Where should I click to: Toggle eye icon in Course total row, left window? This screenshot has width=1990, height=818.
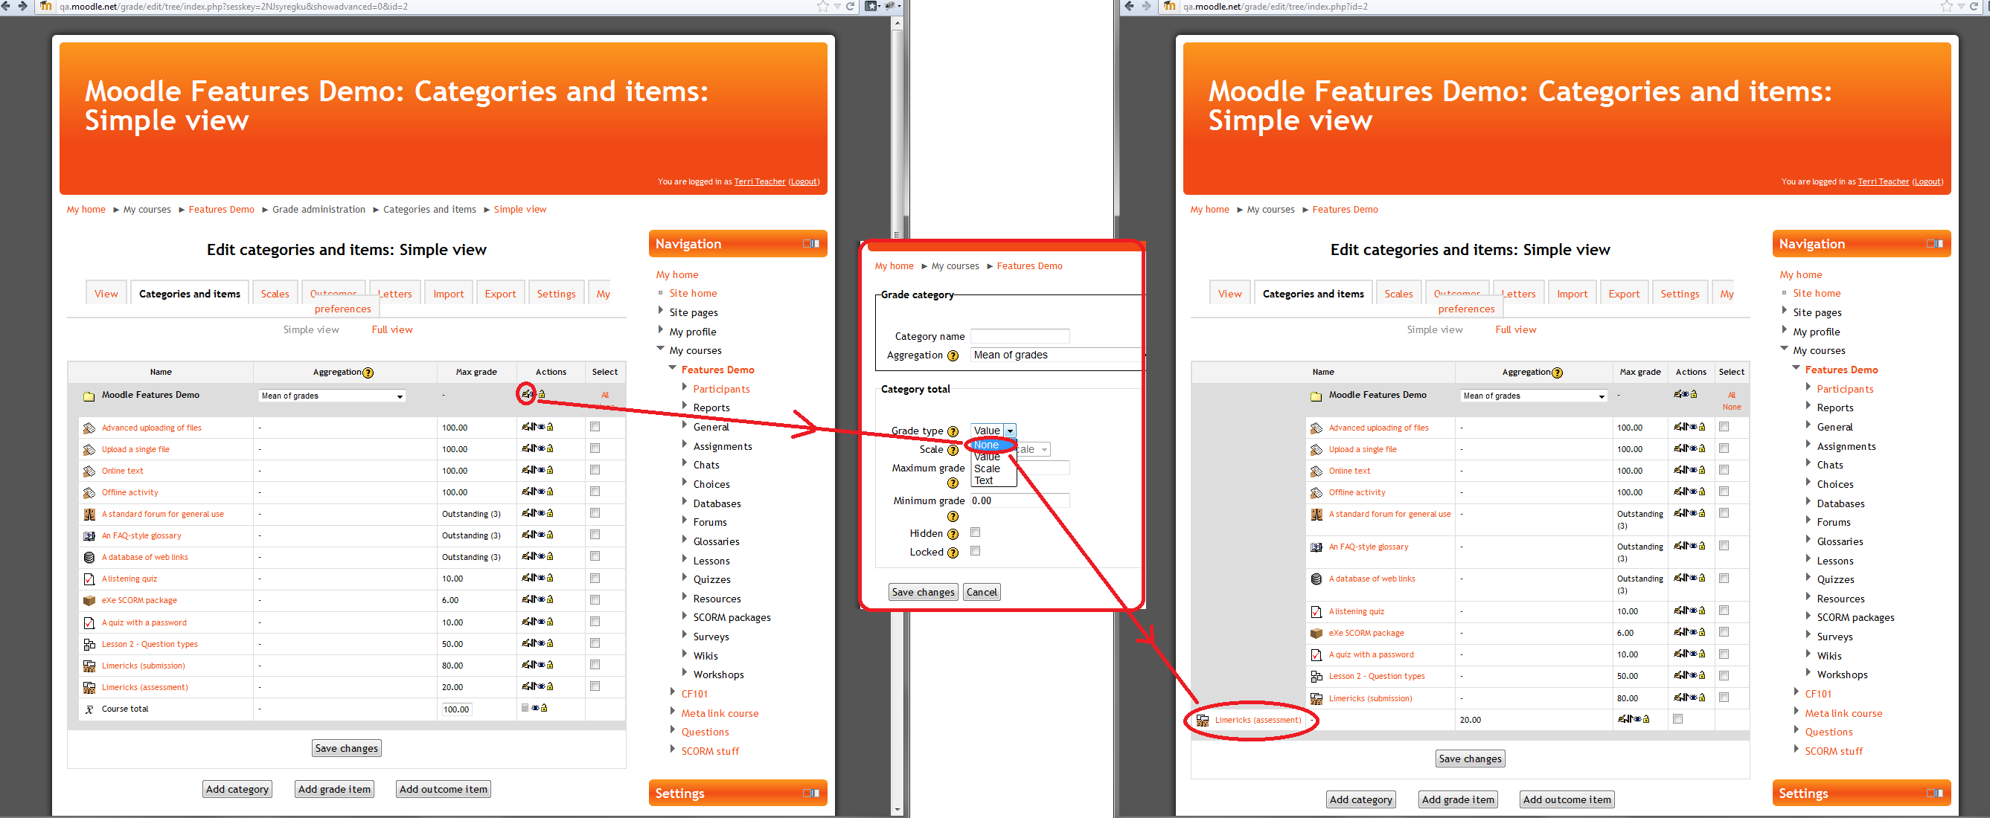535,708
